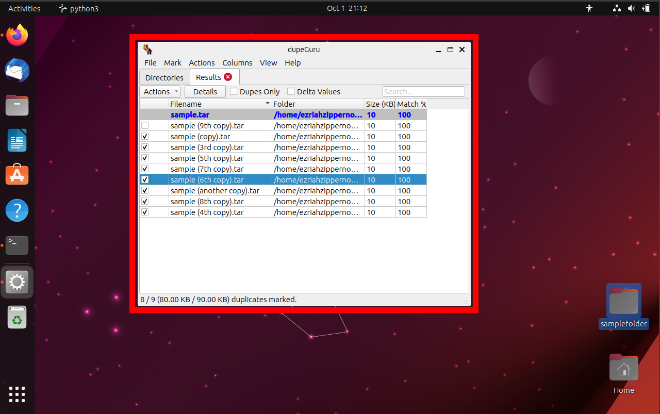The image size is (660, 414).
Task: Open the Mark menu
Action: pos(172,62)
